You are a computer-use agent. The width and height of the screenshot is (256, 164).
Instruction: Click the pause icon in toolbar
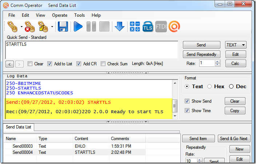click(x=91, y=26)
